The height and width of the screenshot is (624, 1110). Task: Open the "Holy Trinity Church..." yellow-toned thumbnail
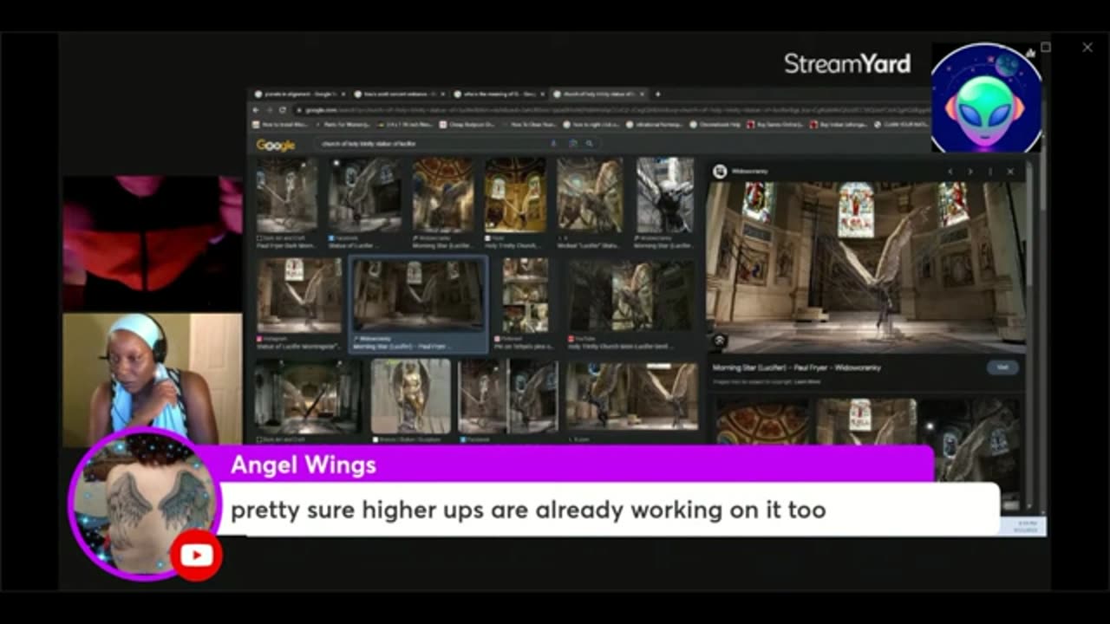point(515,196)
